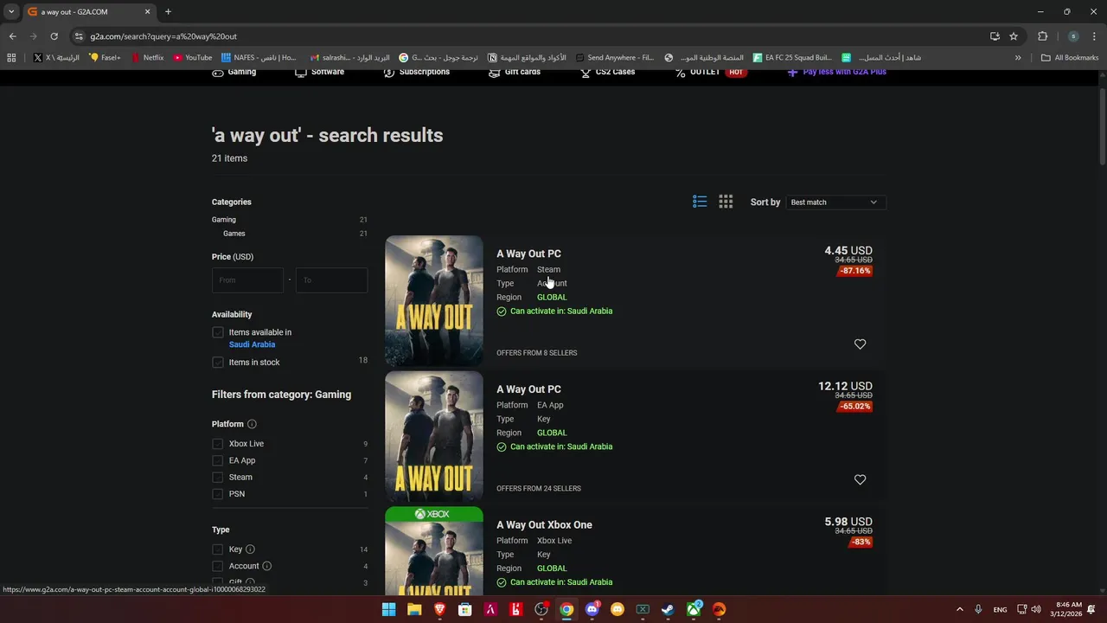Viewport: 1107px width, 623px height.
Task: Open the Netflix bookmark
Action: (147, 58)
